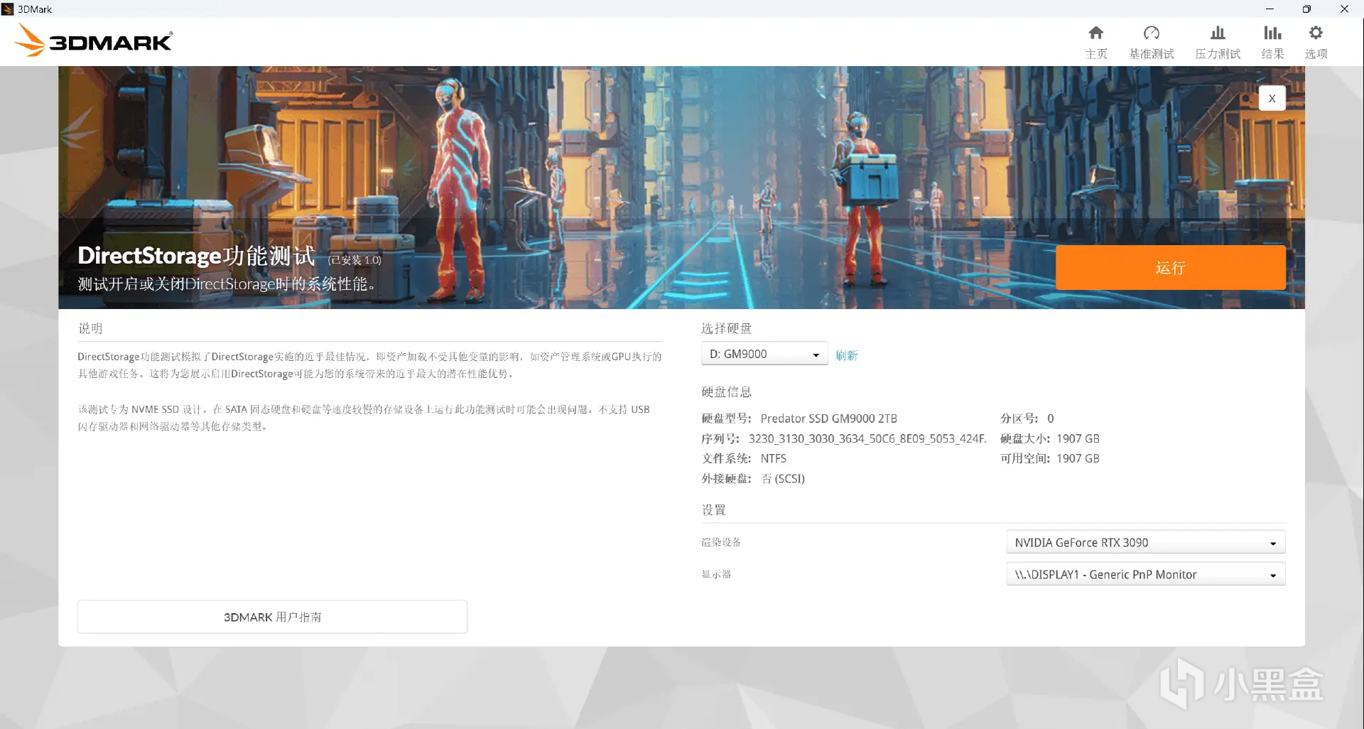Open 基准测试 benchmarks gauge icon
This screenshot has height=729, width=1364.
pyautogui.click(x=1151, y=33)
